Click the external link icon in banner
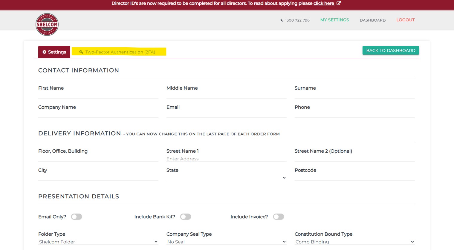 (x=339, y=3)
